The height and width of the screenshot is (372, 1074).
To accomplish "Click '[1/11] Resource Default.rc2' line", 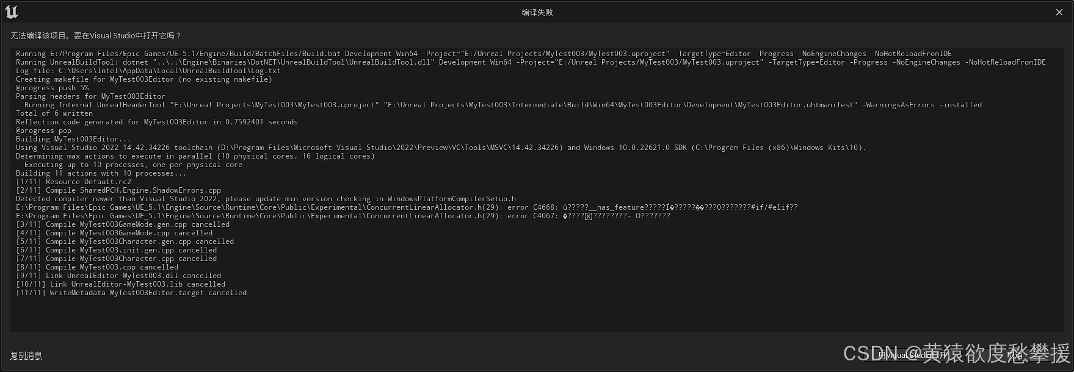I will (73, 182).
